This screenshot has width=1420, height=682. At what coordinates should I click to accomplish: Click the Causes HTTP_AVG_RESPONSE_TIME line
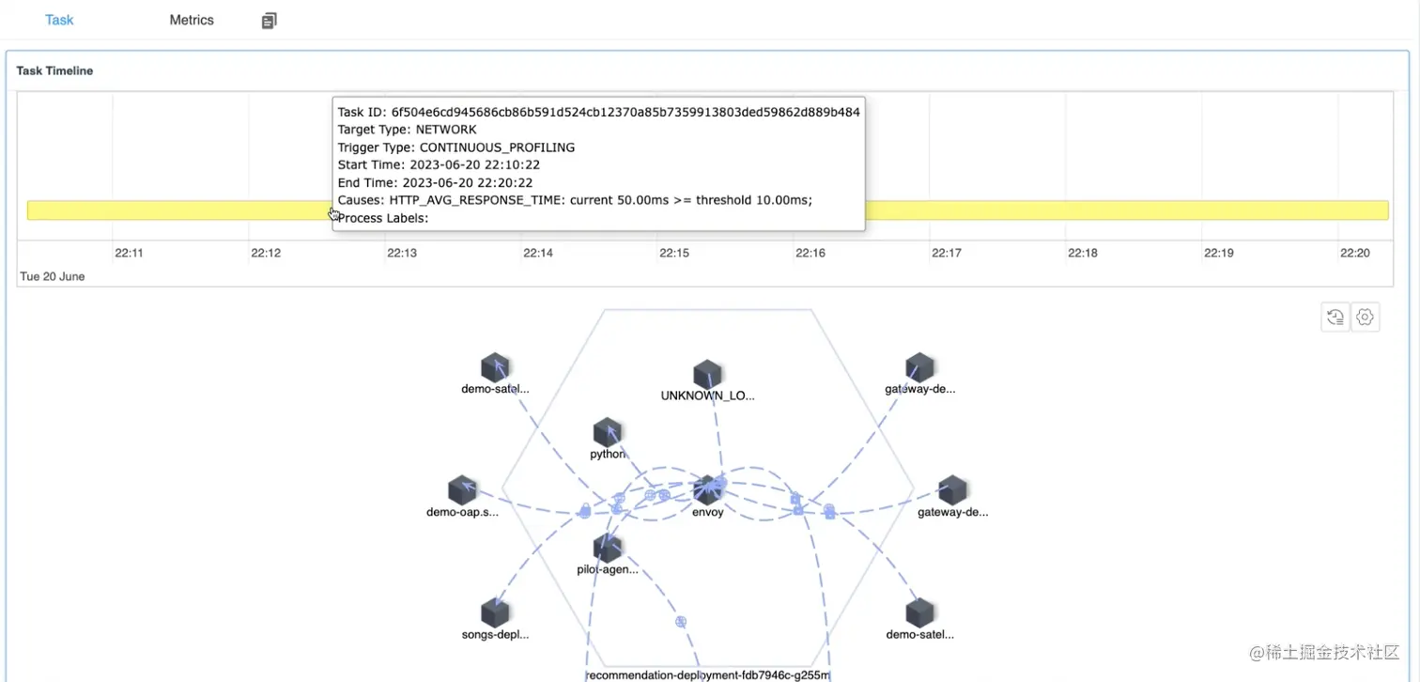(x=575, y=200)
